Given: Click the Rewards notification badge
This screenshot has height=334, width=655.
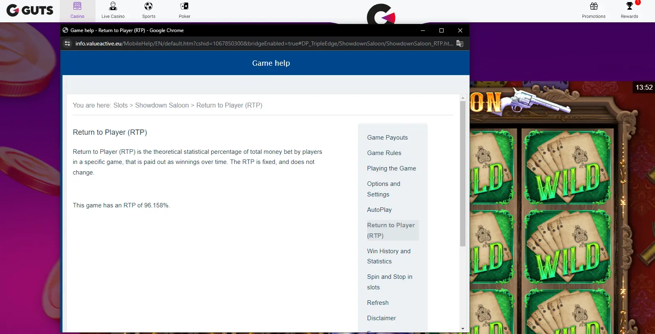Looking at the screenshot, I should 638,2.
